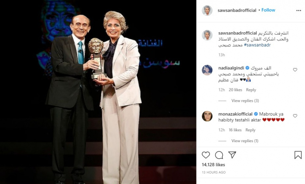Share the post via paper plane icon
This screenshot has width=305, height=184.
[232, 155]
